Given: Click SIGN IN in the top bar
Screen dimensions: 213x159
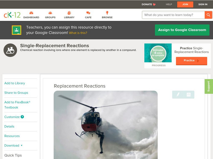Looking at the screenshot, I should click(x=203, y=5).
